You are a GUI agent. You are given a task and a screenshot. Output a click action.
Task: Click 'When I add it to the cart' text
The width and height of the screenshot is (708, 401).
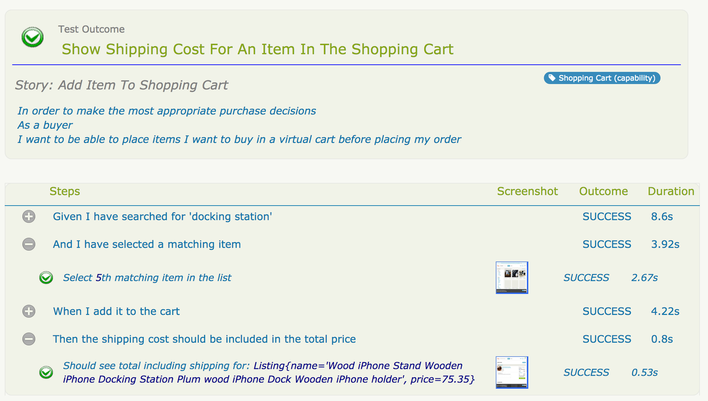116,311
